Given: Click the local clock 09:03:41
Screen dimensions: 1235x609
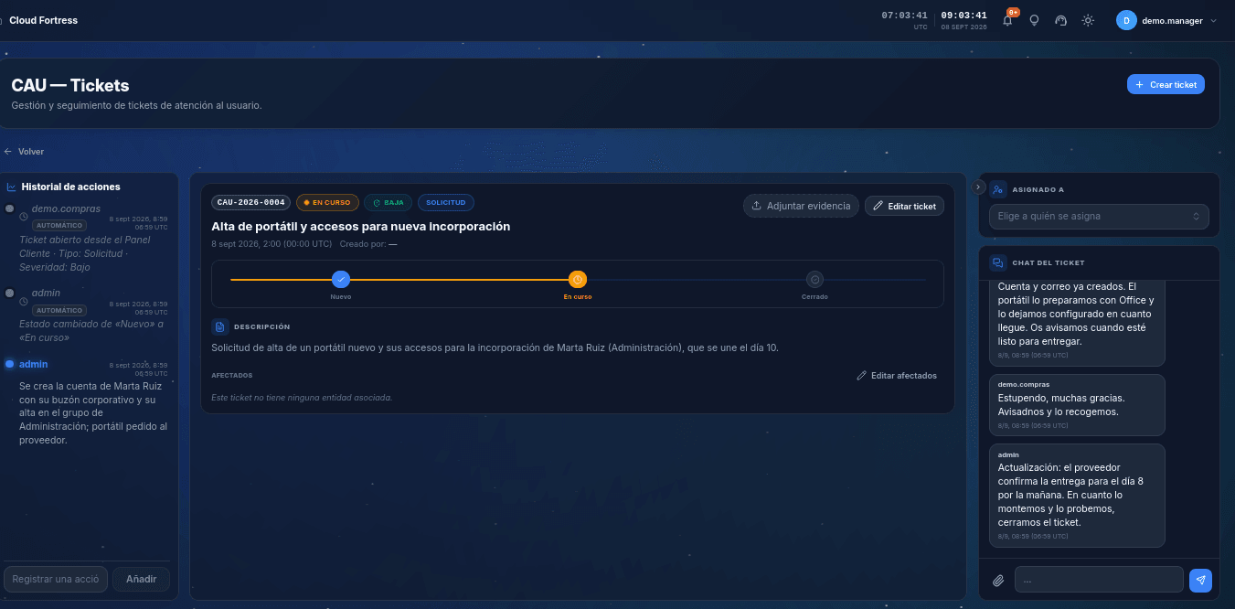Looking at the screenshot, I should (964, 16).
